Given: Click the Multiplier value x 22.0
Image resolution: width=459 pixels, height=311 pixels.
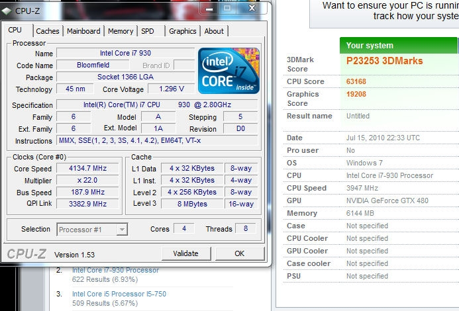Looking at the screenshot, I should [x=87, y=180].
